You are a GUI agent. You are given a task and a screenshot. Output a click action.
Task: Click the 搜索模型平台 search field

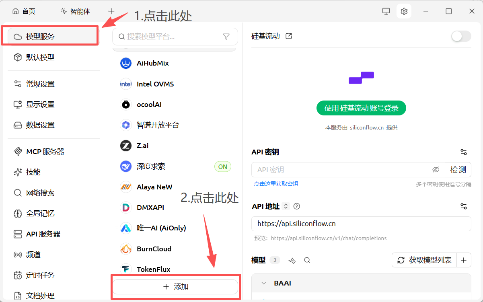point(175,37)
